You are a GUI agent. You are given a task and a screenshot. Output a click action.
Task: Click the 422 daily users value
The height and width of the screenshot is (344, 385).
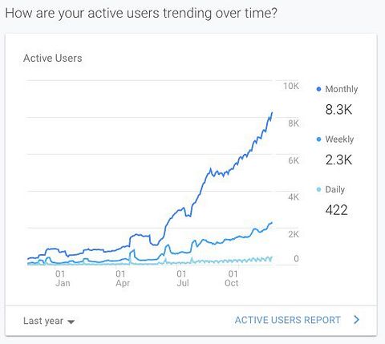coord(336,210)
